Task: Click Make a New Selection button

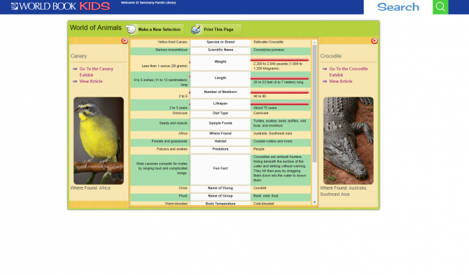Action: 154,29
